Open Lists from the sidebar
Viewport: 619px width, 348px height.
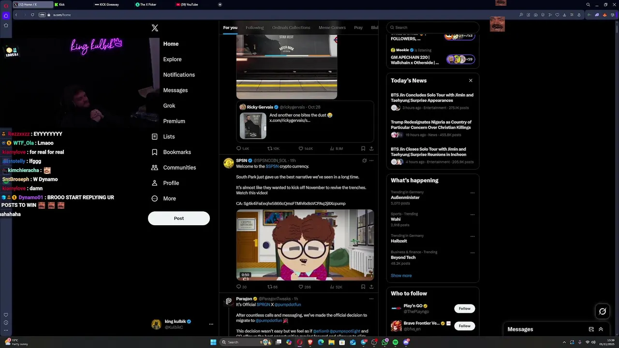pyautogui.click(x=163, y=137)
